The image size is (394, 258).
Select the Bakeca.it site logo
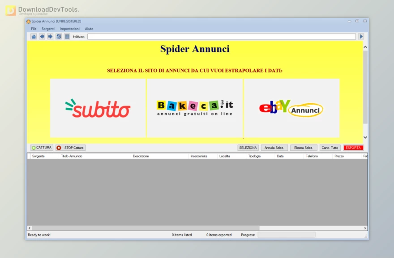click(x=195, y=108)
